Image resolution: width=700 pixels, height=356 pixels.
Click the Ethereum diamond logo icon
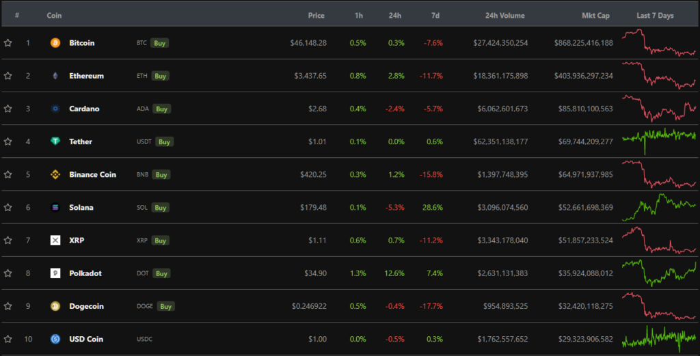pos(55,76)
